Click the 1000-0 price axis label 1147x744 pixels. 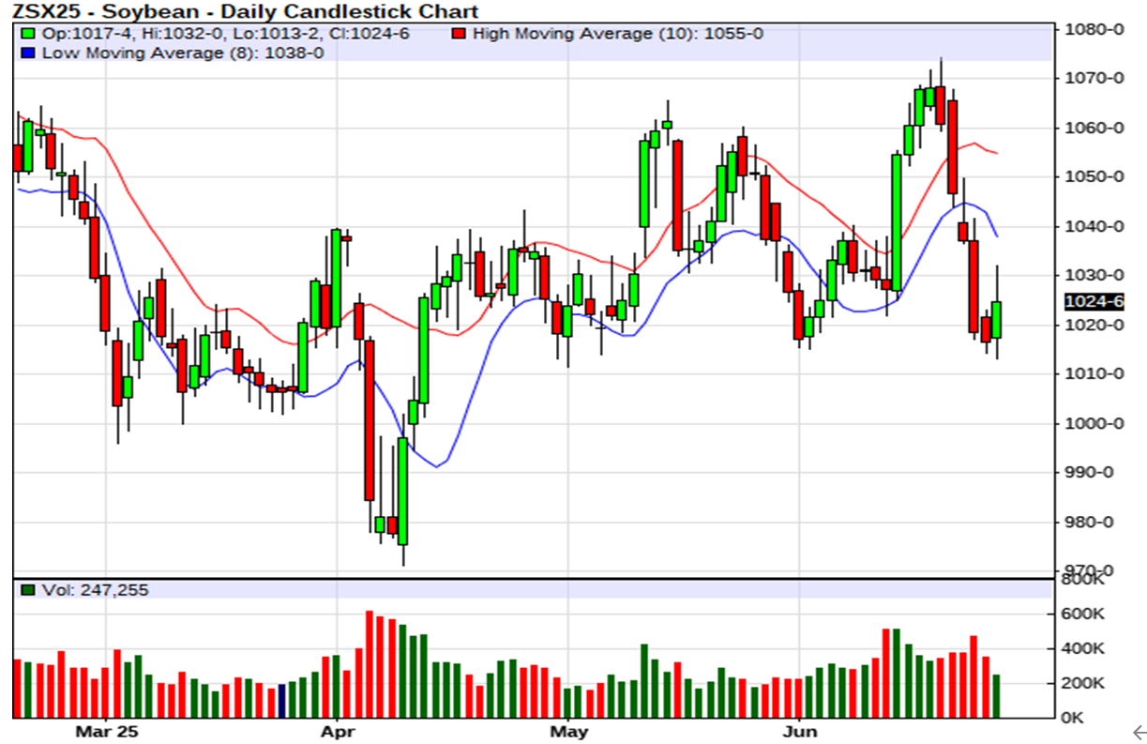[x=1094, y=423]
